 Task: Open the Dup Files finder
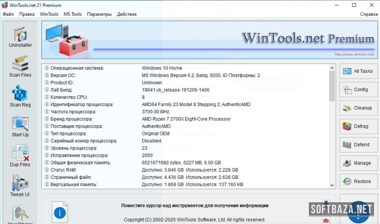[20, 156]
